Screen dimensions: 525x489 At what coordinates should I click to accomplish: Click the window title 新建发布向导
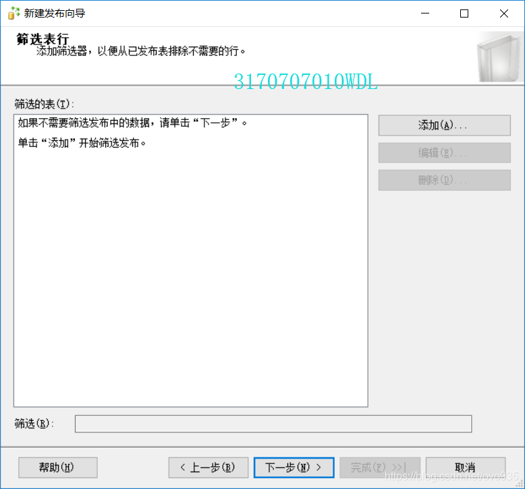(55, 13)
